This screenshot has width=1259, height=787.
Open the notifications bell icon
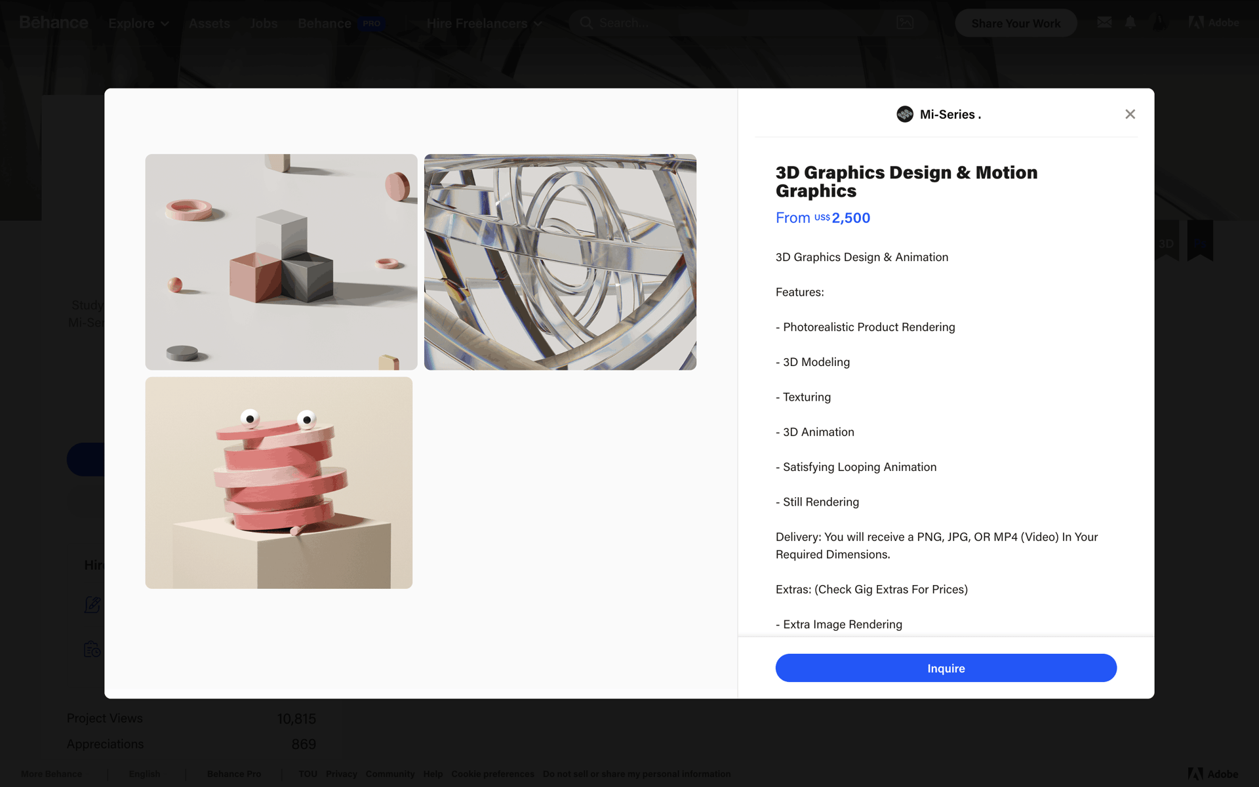click(1130, 22)
